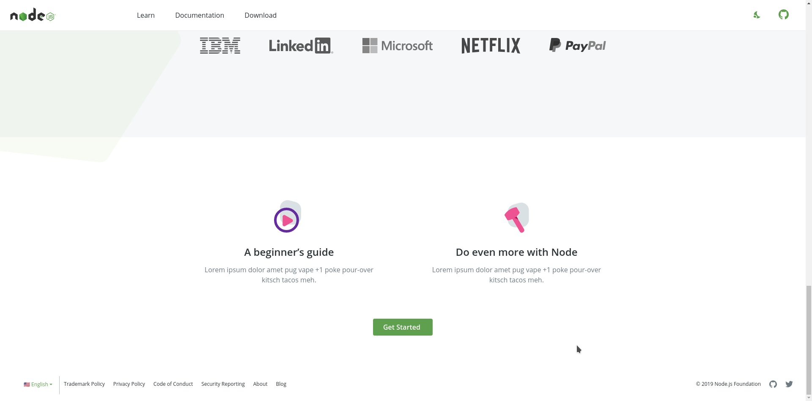The width and height of the screenshot is (812, 401).
Task: Click the Get Started button
Action: (x=402, y=327)
